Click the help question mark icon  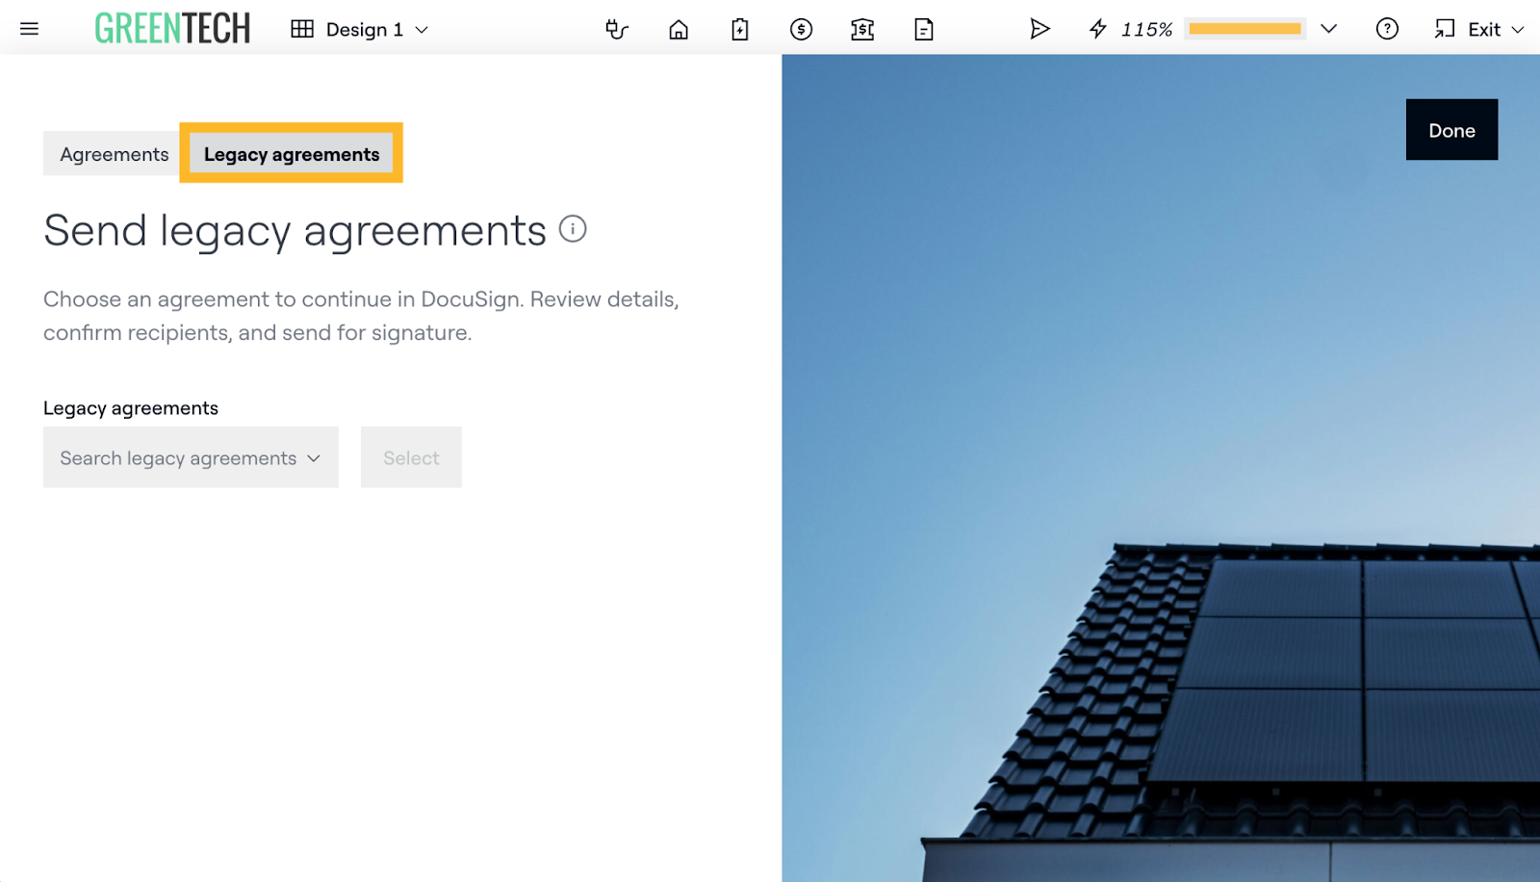point(1387,29)
